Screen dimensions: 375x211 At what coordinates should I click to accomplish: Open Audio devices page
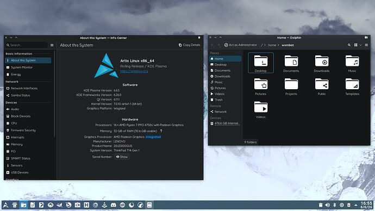(x=28, y=109)
